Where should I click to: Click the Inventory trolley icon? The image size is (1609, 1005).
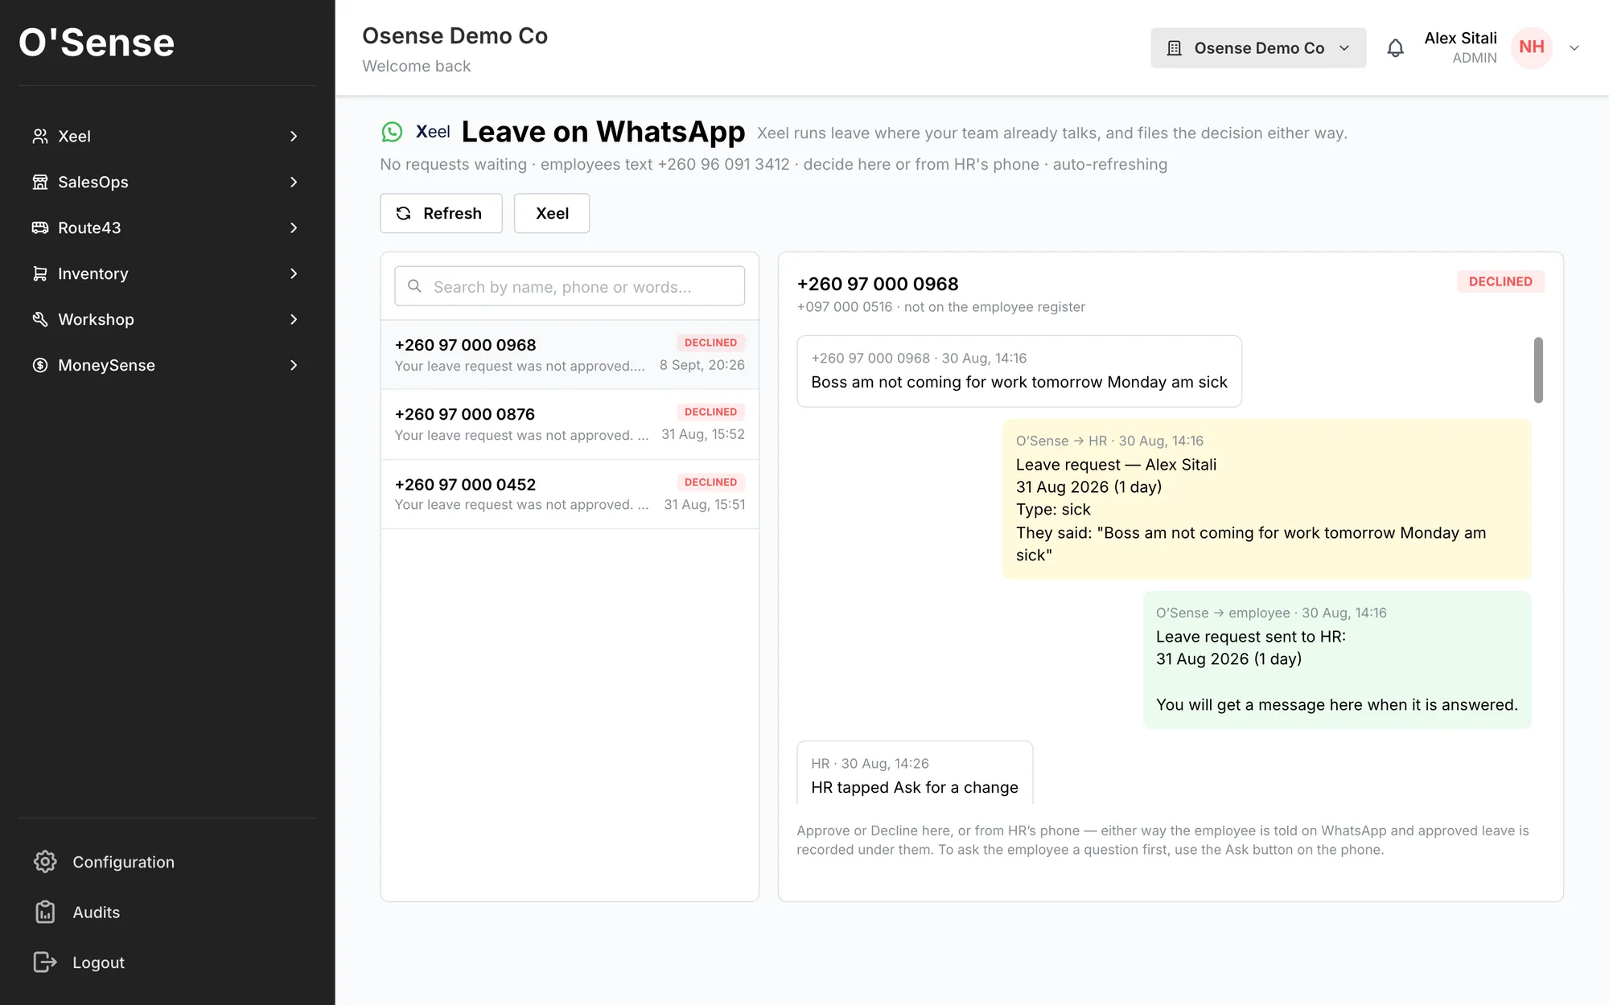(39, 273)
